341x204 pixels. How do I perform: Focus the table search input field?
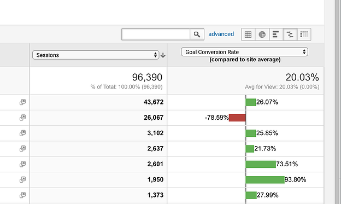[x=156, y=34]
